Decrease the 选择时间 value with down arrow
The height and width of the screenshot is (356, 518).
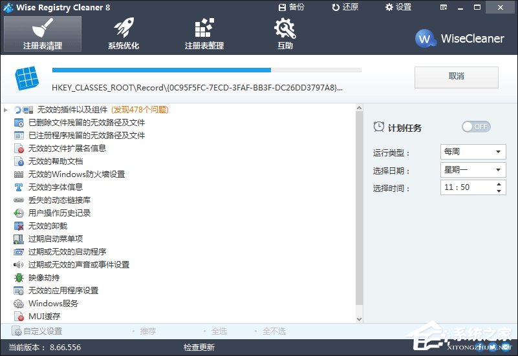(x=499, y=191)
